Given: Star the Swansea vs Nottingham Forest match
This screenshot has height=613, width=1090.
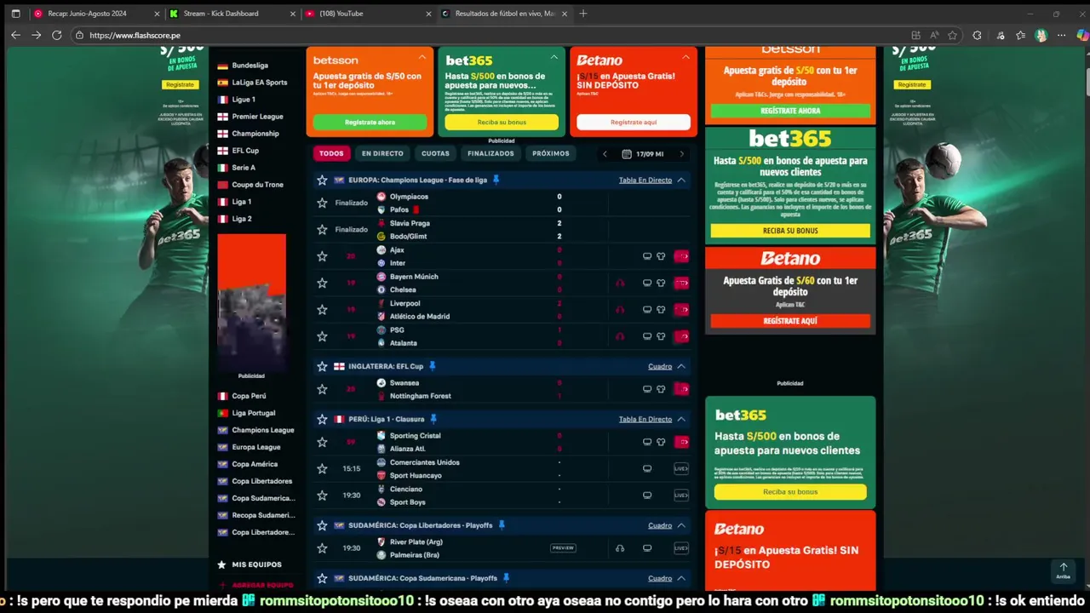Looking at the screenshot, I should point(322,389).
